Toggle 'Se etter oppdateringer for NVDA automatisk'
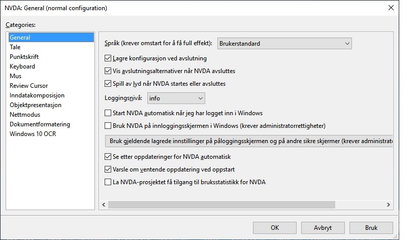Viewport: 416px width, 240px height. [108, 157]
